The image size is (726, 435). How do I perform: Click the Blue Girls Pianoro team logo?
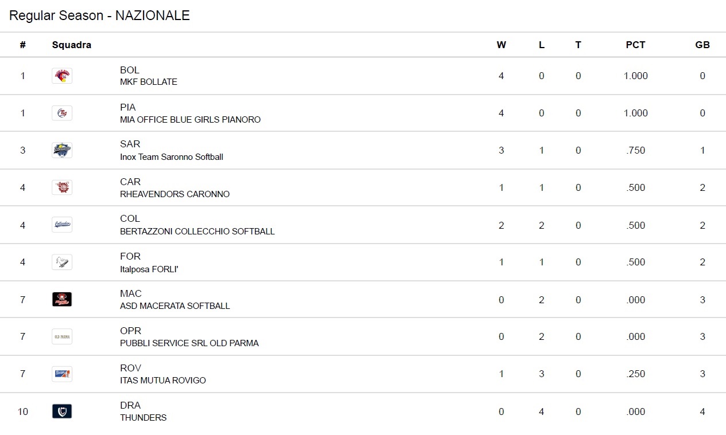62,113
